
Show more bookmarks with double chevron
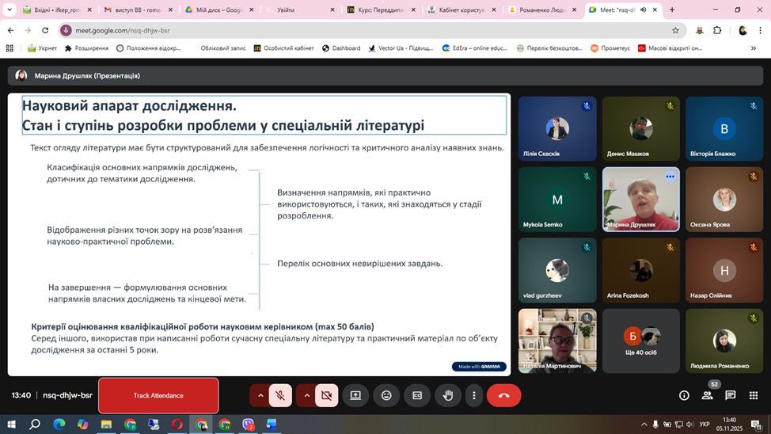point(754,48)
